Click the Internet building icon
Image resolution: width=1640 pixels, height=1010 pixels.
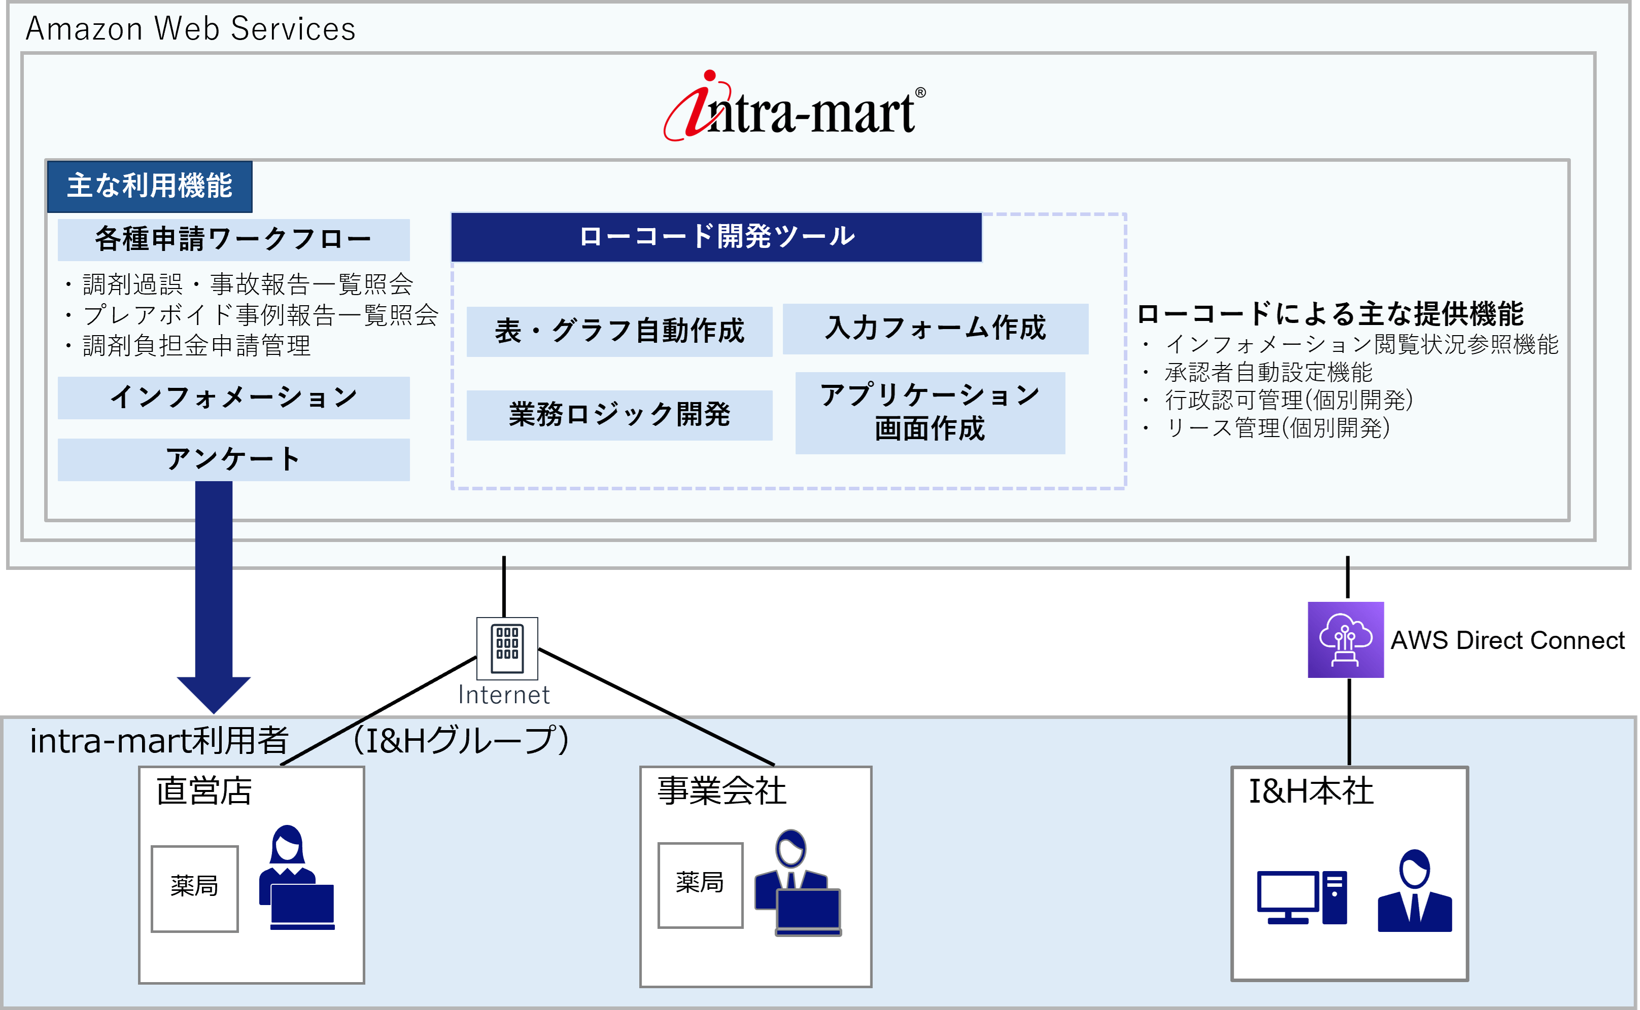(507, 648)
